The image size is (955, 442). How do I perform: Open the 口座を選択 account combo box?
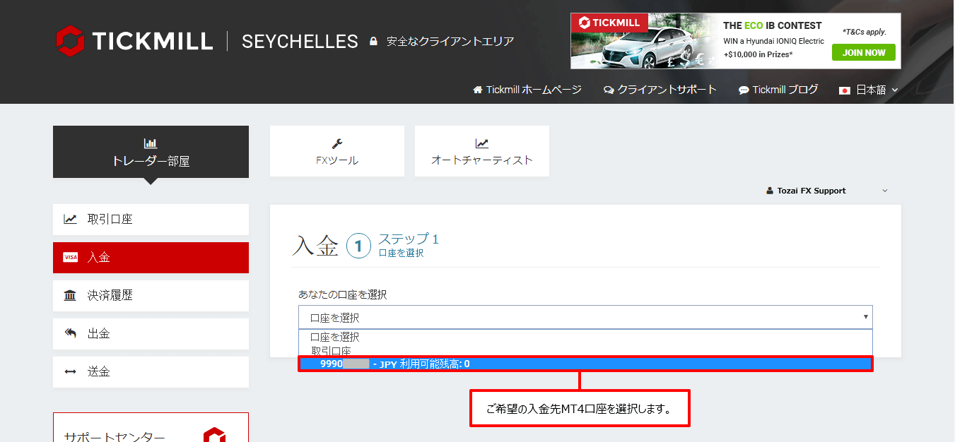coord(585,318)
